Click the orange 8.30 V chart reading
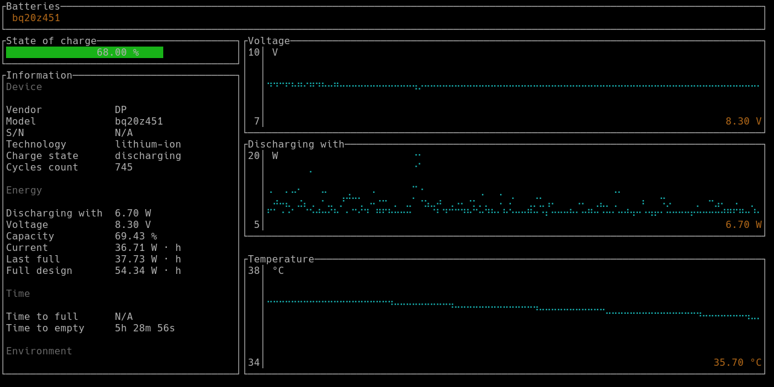 [x=744, y=122]
